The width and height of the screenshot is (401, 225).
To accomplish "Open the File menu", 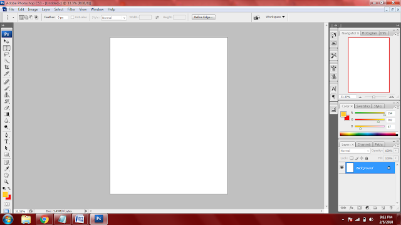I will tap(11, 9).
